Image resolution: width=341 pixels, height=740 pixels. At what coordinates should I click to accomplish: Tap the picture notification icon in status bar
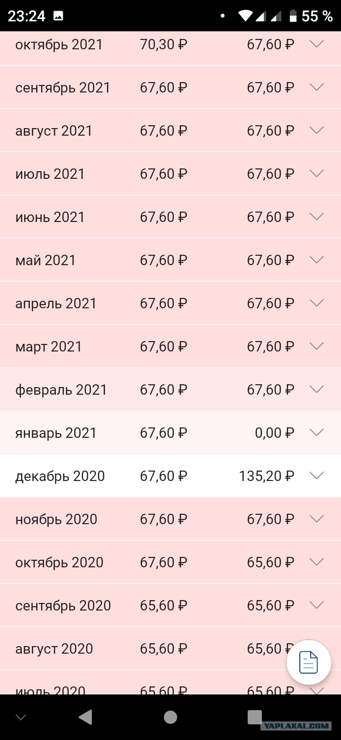coord(58,16)
